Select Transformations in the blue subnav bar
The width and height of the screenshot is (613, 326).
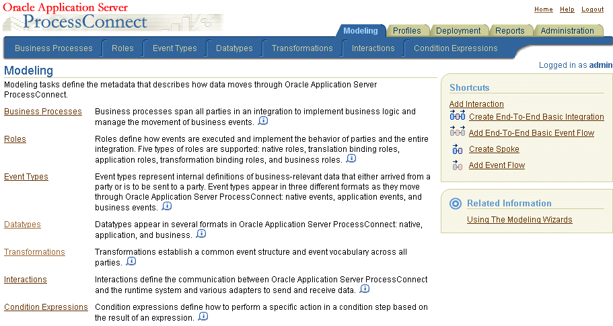(302, 48)
